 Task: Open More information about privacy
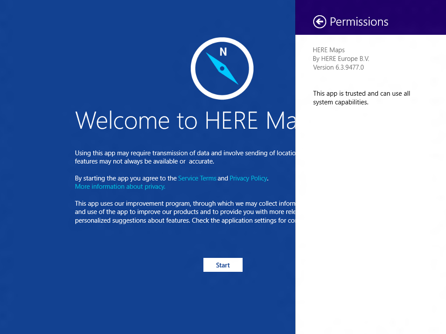click(x=120, y=187)
